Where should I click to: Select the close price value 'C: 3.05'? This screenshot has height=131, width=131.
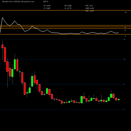point(47,8)
